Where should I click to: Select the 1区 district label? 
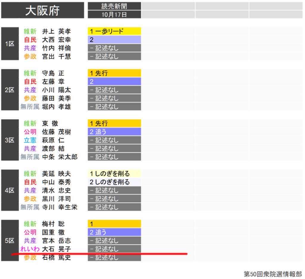coord(10,44)
